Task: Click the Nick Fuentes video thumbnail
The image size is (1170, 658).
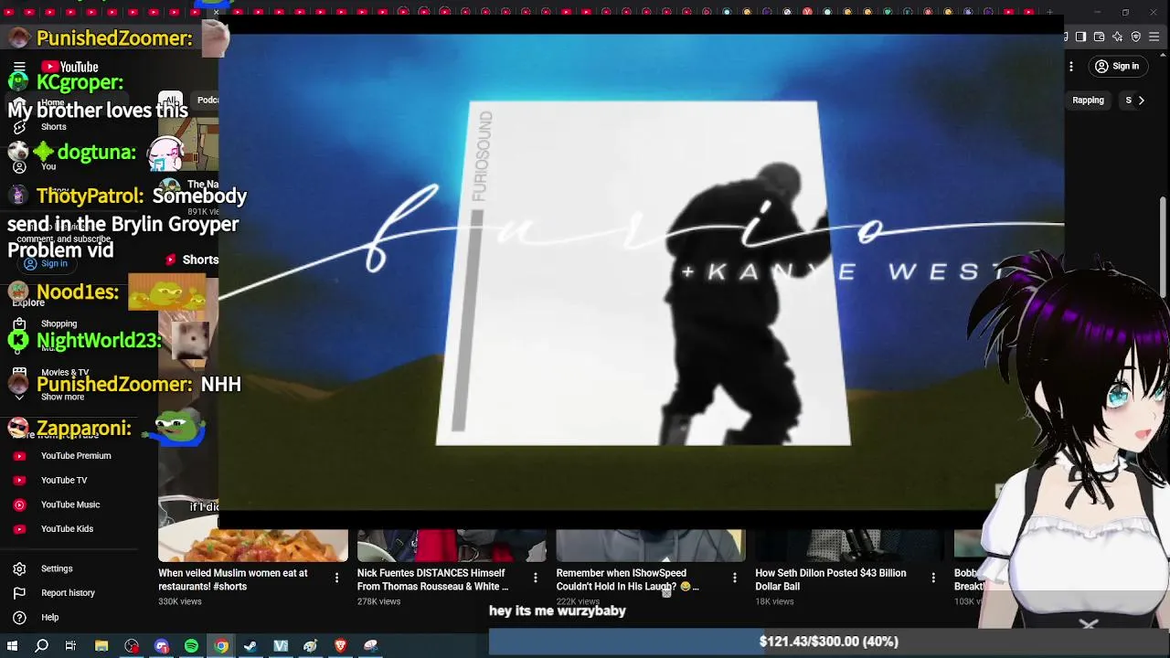Action: pyautogui.click(x=452, y=546)
